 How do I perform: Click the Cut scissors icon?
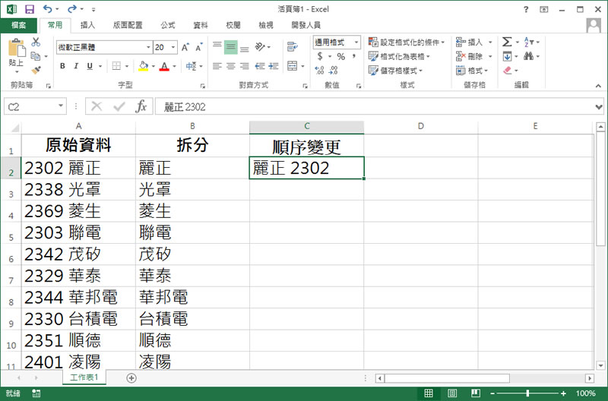pos(36,42)
